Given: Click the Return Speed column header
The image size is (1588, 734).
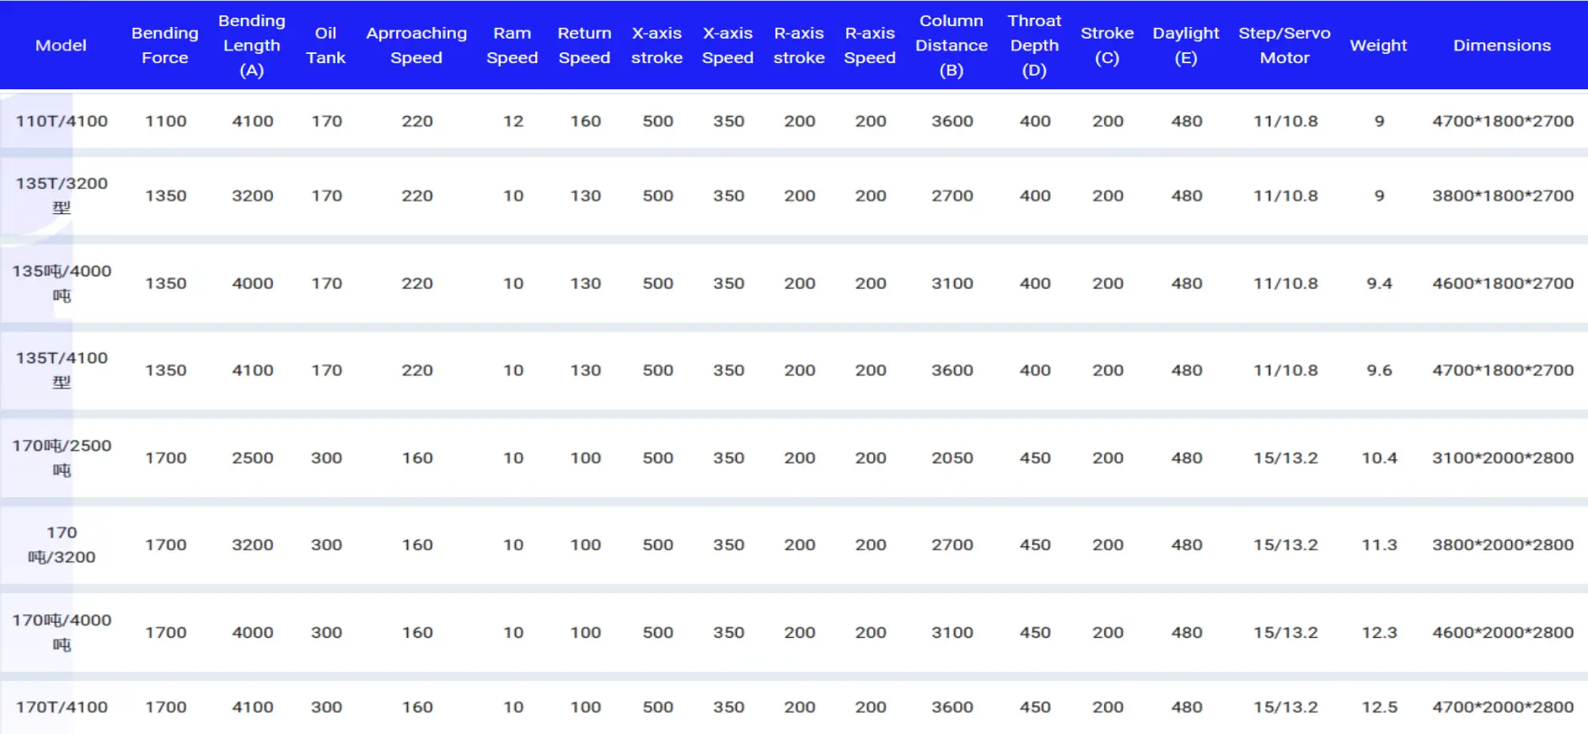Looking at the screenshot, I should tap(584, 46).
